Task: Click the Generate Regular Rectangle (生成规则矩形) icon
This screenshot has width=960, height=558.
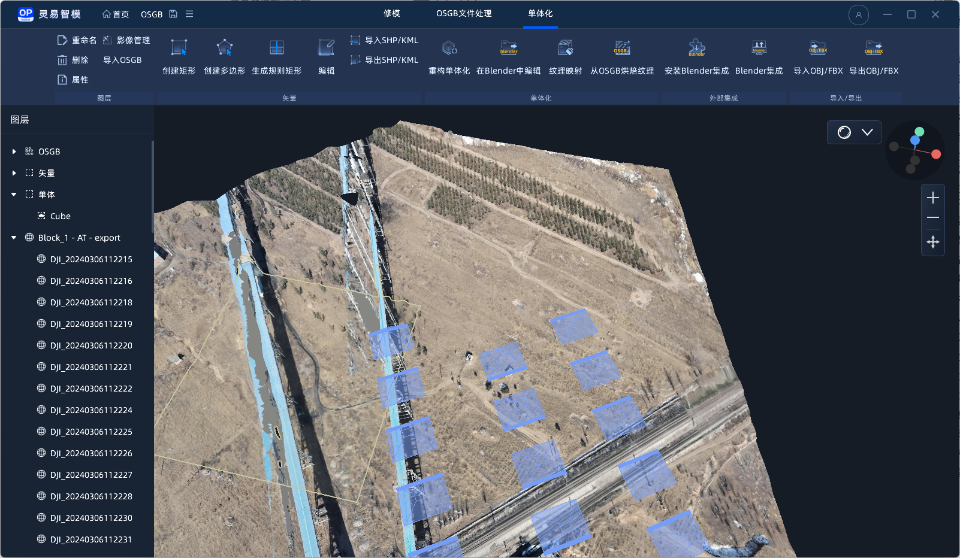Action: click(x=276, y=48)
